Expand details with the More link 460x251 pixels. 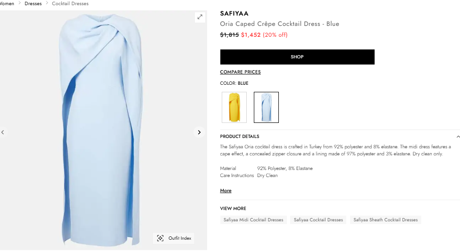pos(226,190)
